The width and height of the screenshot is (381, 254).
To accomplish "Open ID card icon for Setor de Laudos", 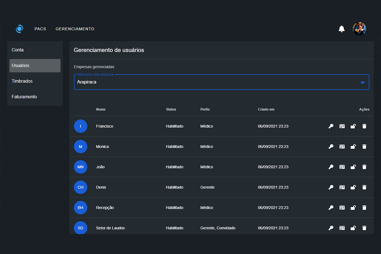I will coord(342,228).
